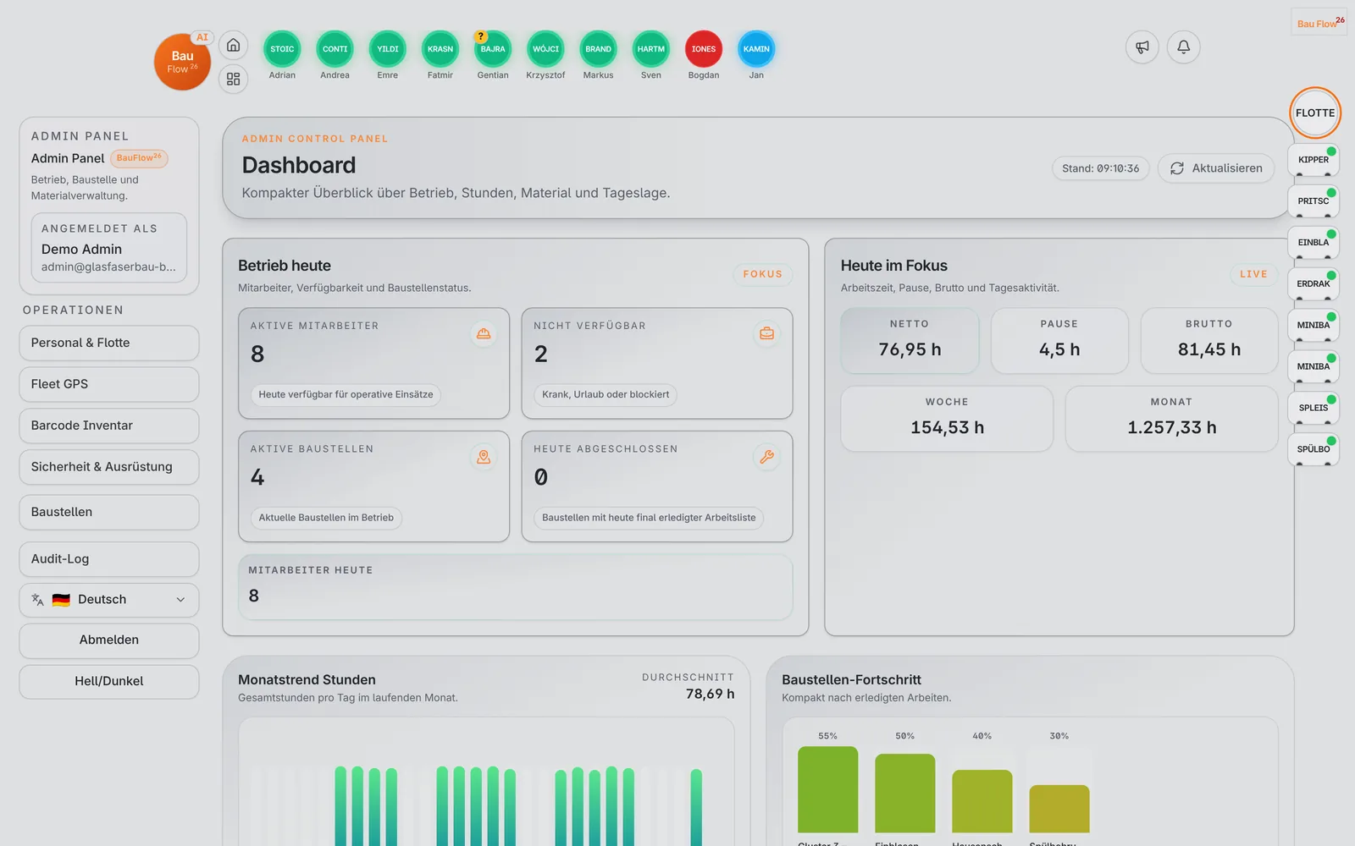Open Barcode Inventar section

click(x=109, y=426)
